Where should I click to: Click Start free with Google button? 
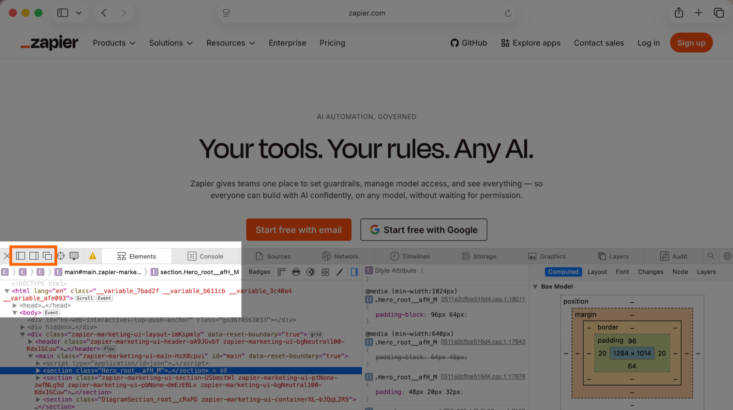pyautogui.click(x=424, y=230)
